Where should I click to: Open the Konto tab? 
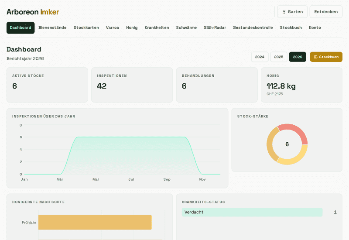(315, 27)
